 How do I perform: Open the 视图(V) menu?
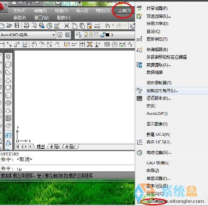[x=62, y=10]
